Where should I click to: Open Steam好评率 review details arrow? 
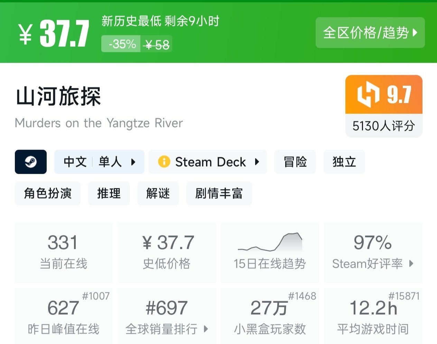click(411, 264)
